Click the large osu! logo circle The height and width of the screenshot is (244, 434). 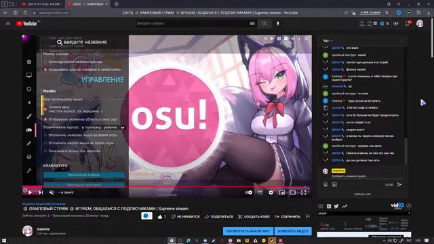(x=171, y=118)
